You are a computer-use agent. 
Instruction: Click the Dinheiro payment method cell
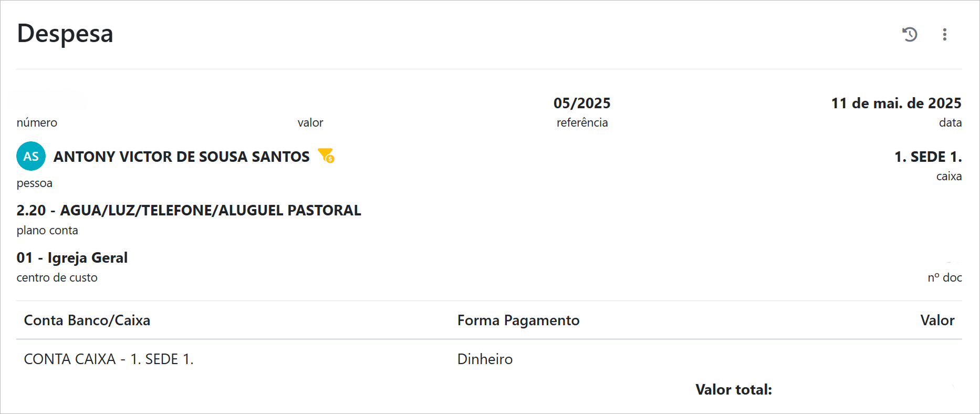[485, 359]
